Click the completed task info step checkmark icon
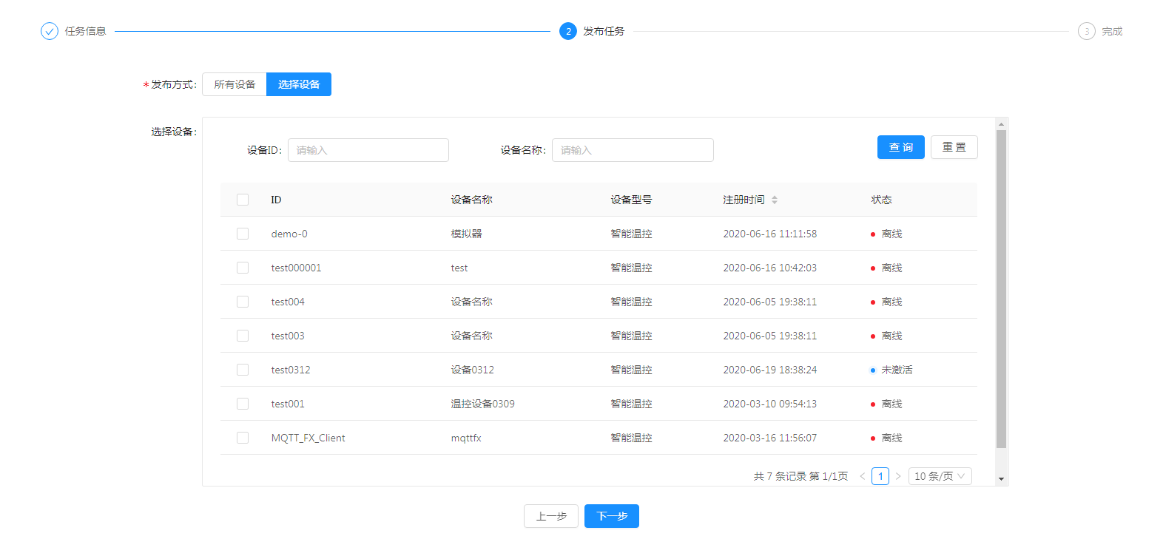This screenshot has height=539, width=1163. point(50,31)
